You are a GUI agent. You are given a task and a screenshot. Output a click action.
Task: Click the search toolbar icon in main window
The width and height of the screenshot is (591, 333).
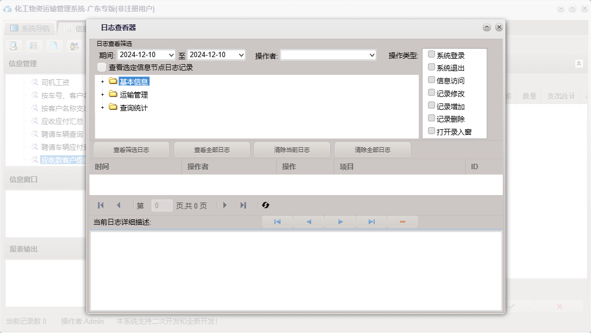[x=13, y=46]
